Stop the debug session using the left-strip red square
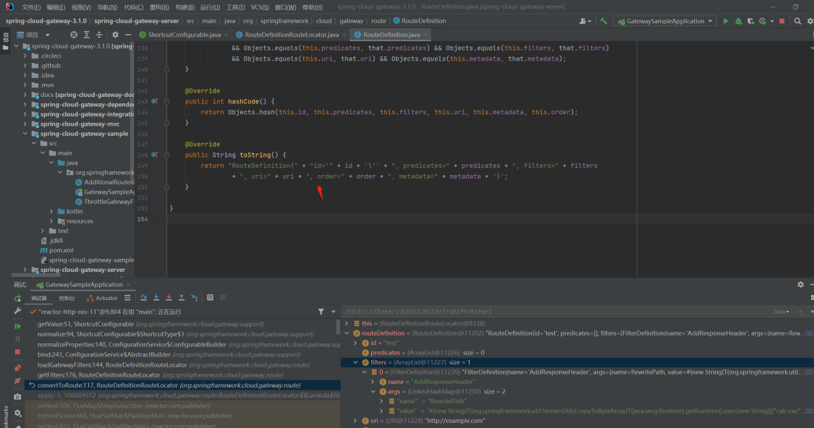The width and height of the screenshot is (814, 428). (17, 352)
